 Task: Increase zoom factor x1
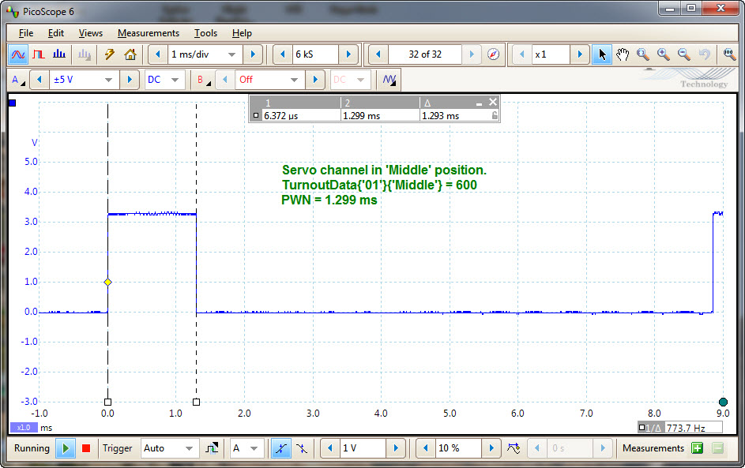point(580,54)
